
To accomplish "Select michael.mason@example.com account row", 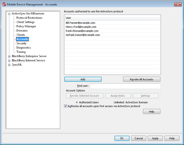I will (112, 35).
